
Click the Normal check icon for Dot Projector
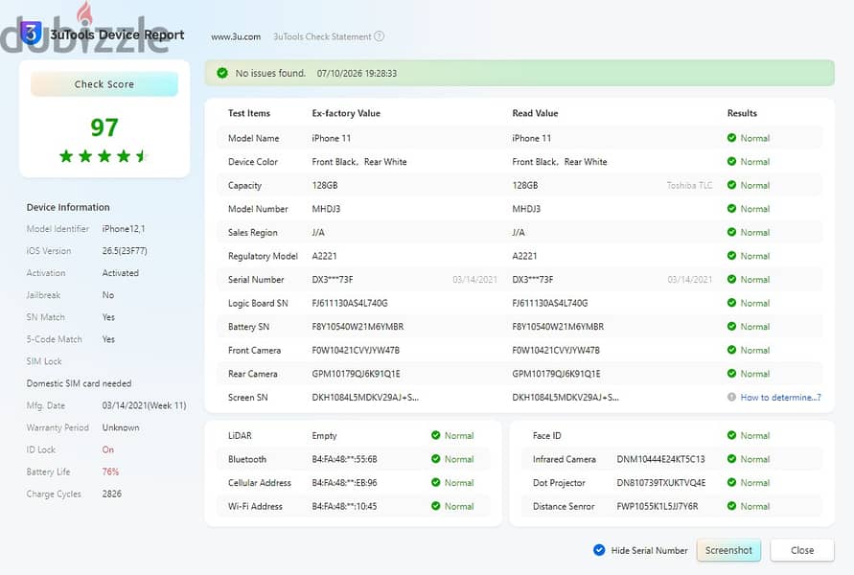[731, 482]
